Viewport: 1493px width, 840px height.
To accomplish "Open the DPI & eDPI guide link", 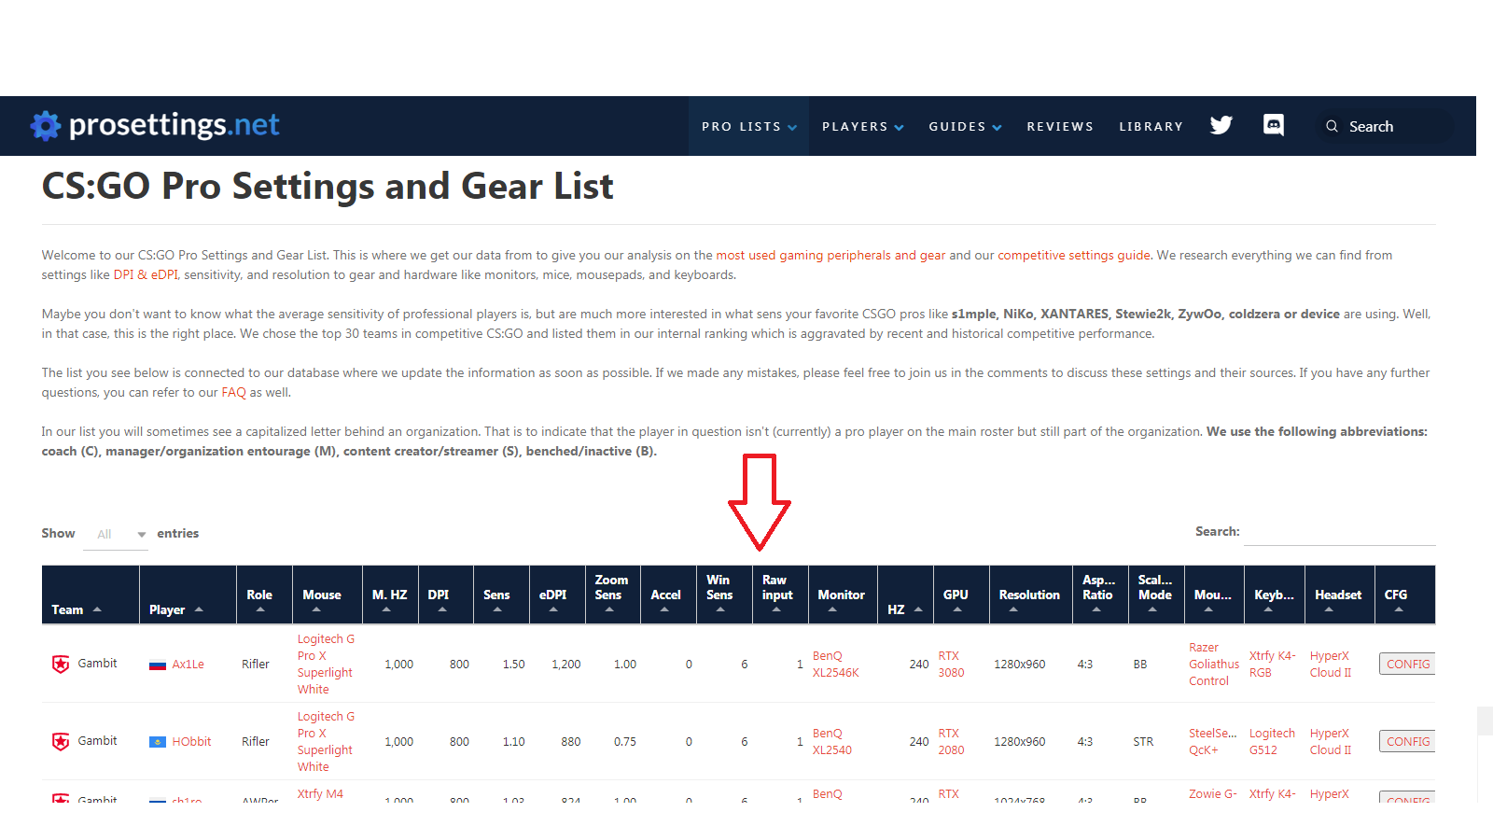I will (146, 274).
